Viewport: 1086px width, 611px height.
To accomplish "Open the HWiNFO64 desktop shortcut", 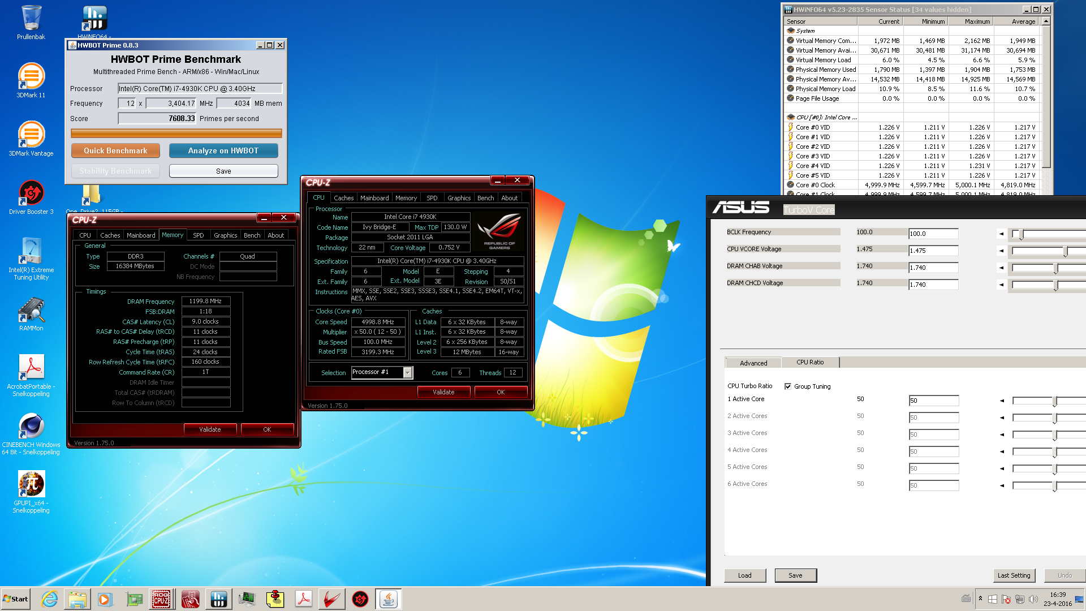I will [94, 21].
